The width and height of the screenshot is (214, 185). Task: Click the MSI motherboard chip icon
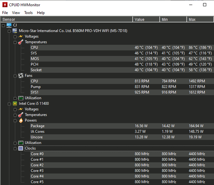point(15,31)
